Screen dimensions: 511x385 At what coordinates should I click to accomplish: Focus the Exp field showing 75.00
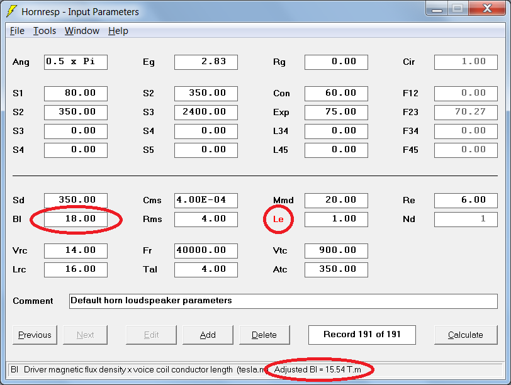point(336,113)
